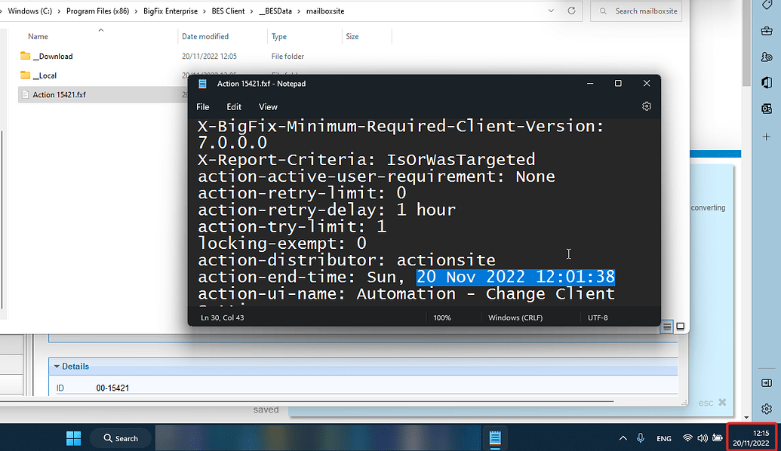Open the Edge sidebar Outlook icon
This screenshot has height=451, width=781.
767,109
